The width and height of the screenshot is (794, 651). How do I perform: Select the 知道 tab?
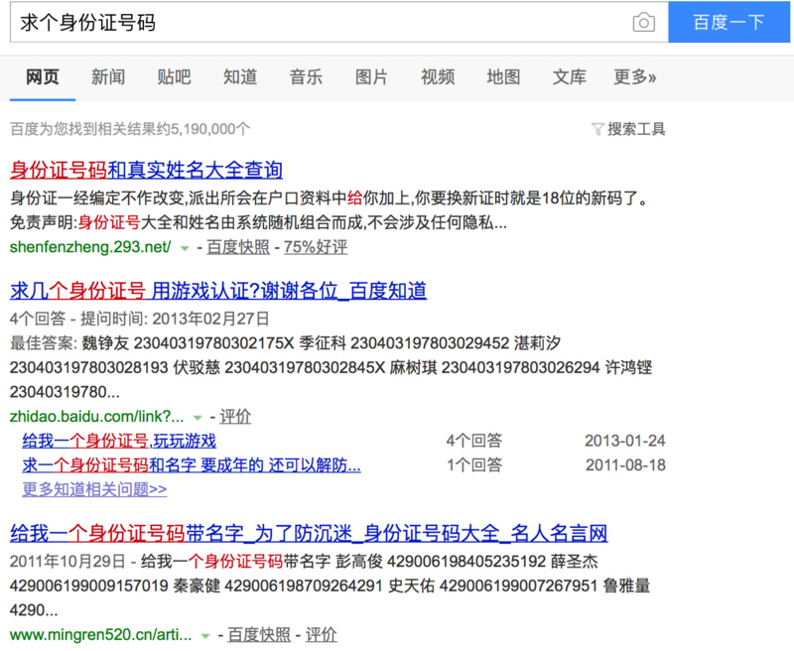pos(240,76)
